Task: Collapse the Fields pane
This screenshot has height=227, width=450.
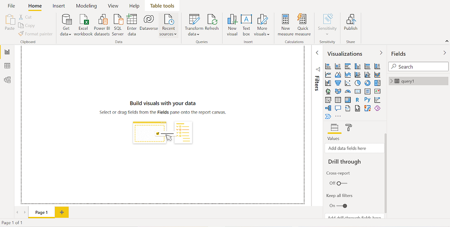Action: (445, 53)
